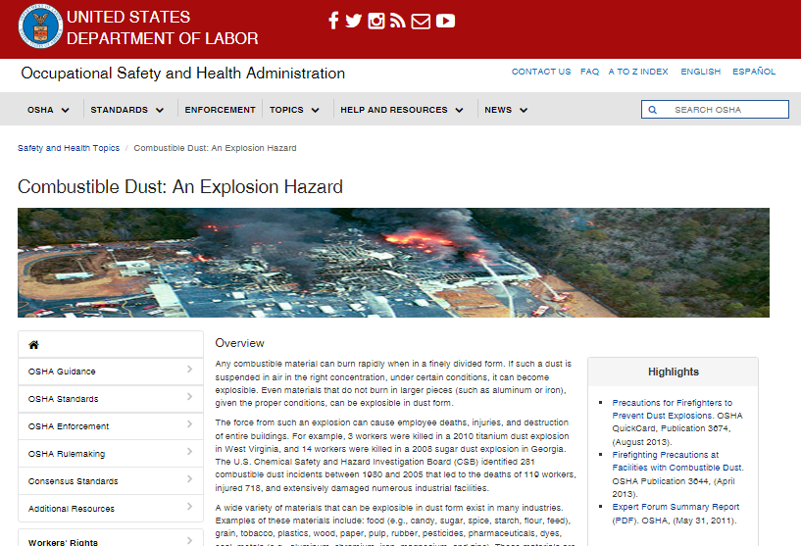Click the search magnifier icon
Screen dimensions: 801x546
652,110
